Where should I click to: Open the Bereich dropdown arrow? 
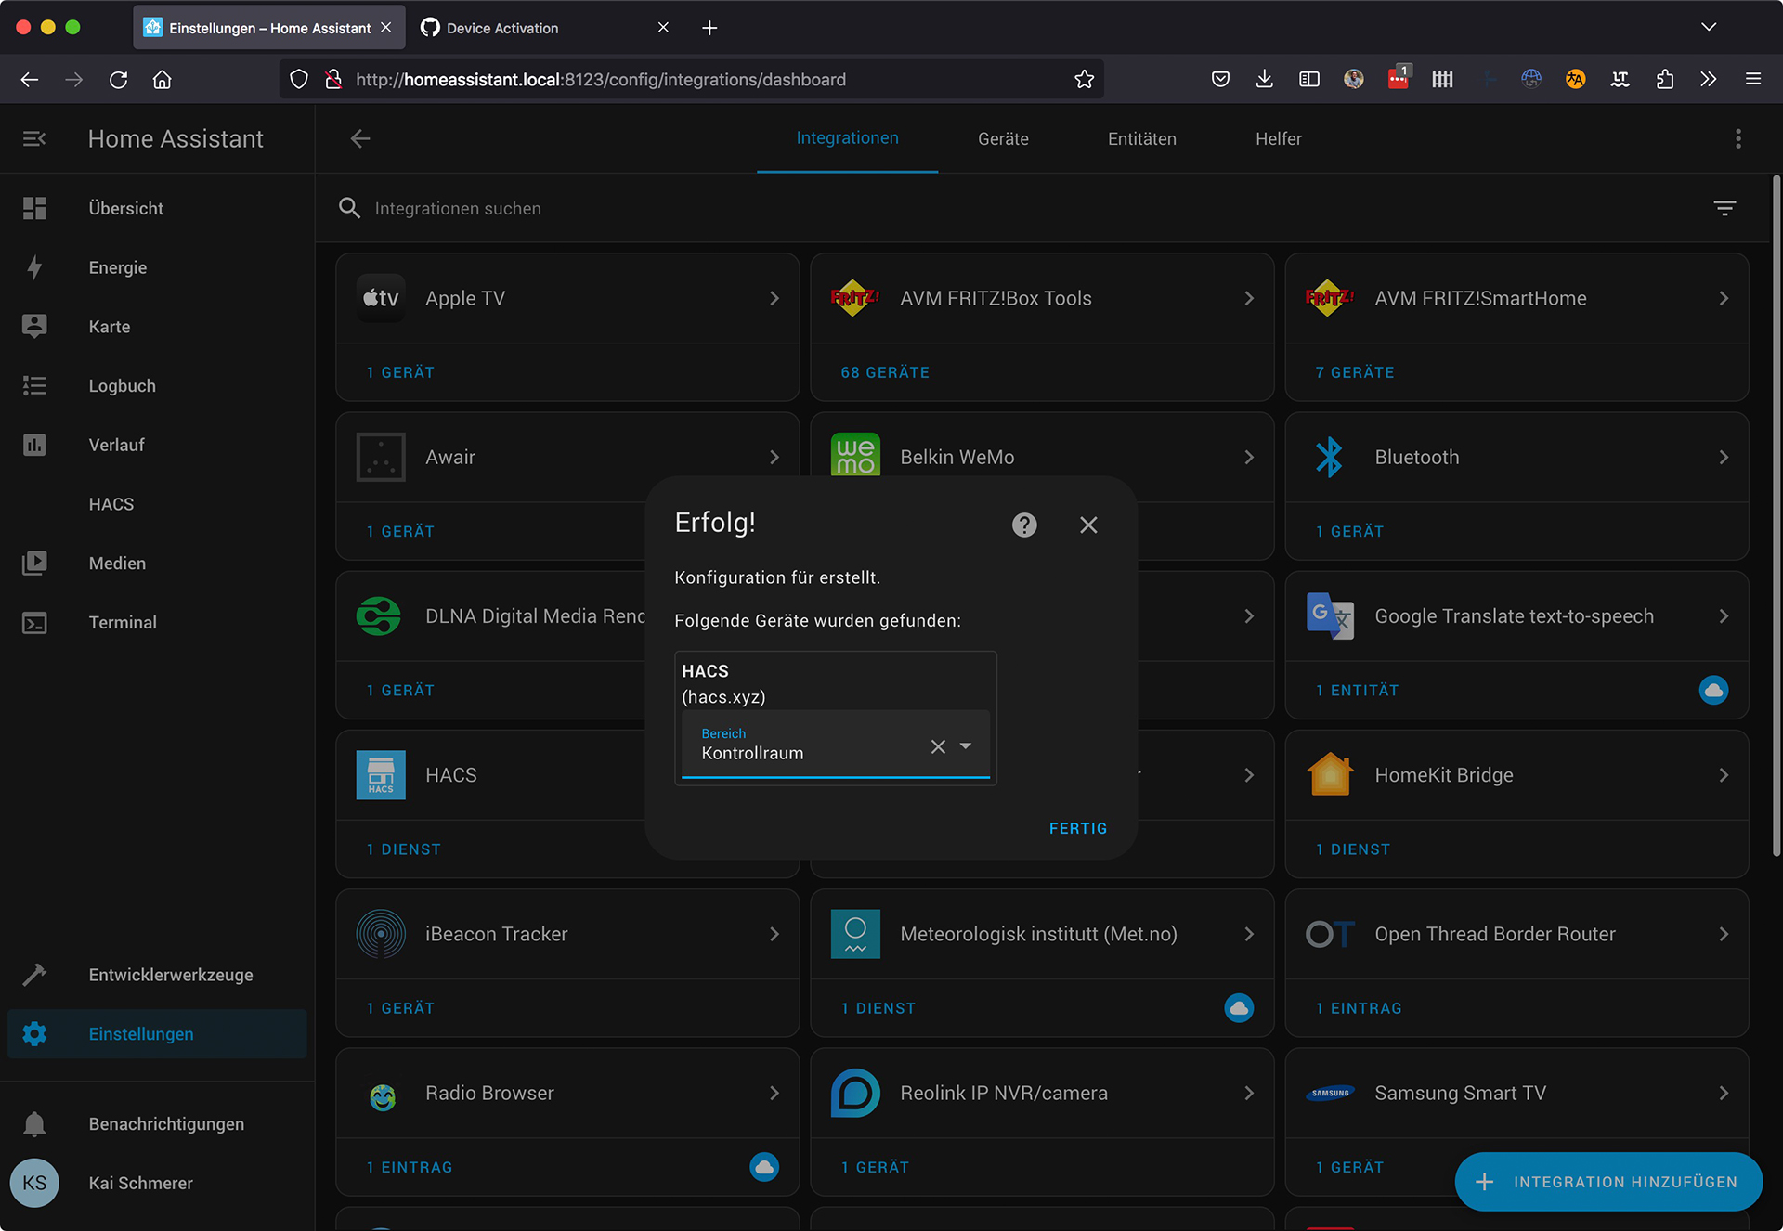click(x=966, y=746)
